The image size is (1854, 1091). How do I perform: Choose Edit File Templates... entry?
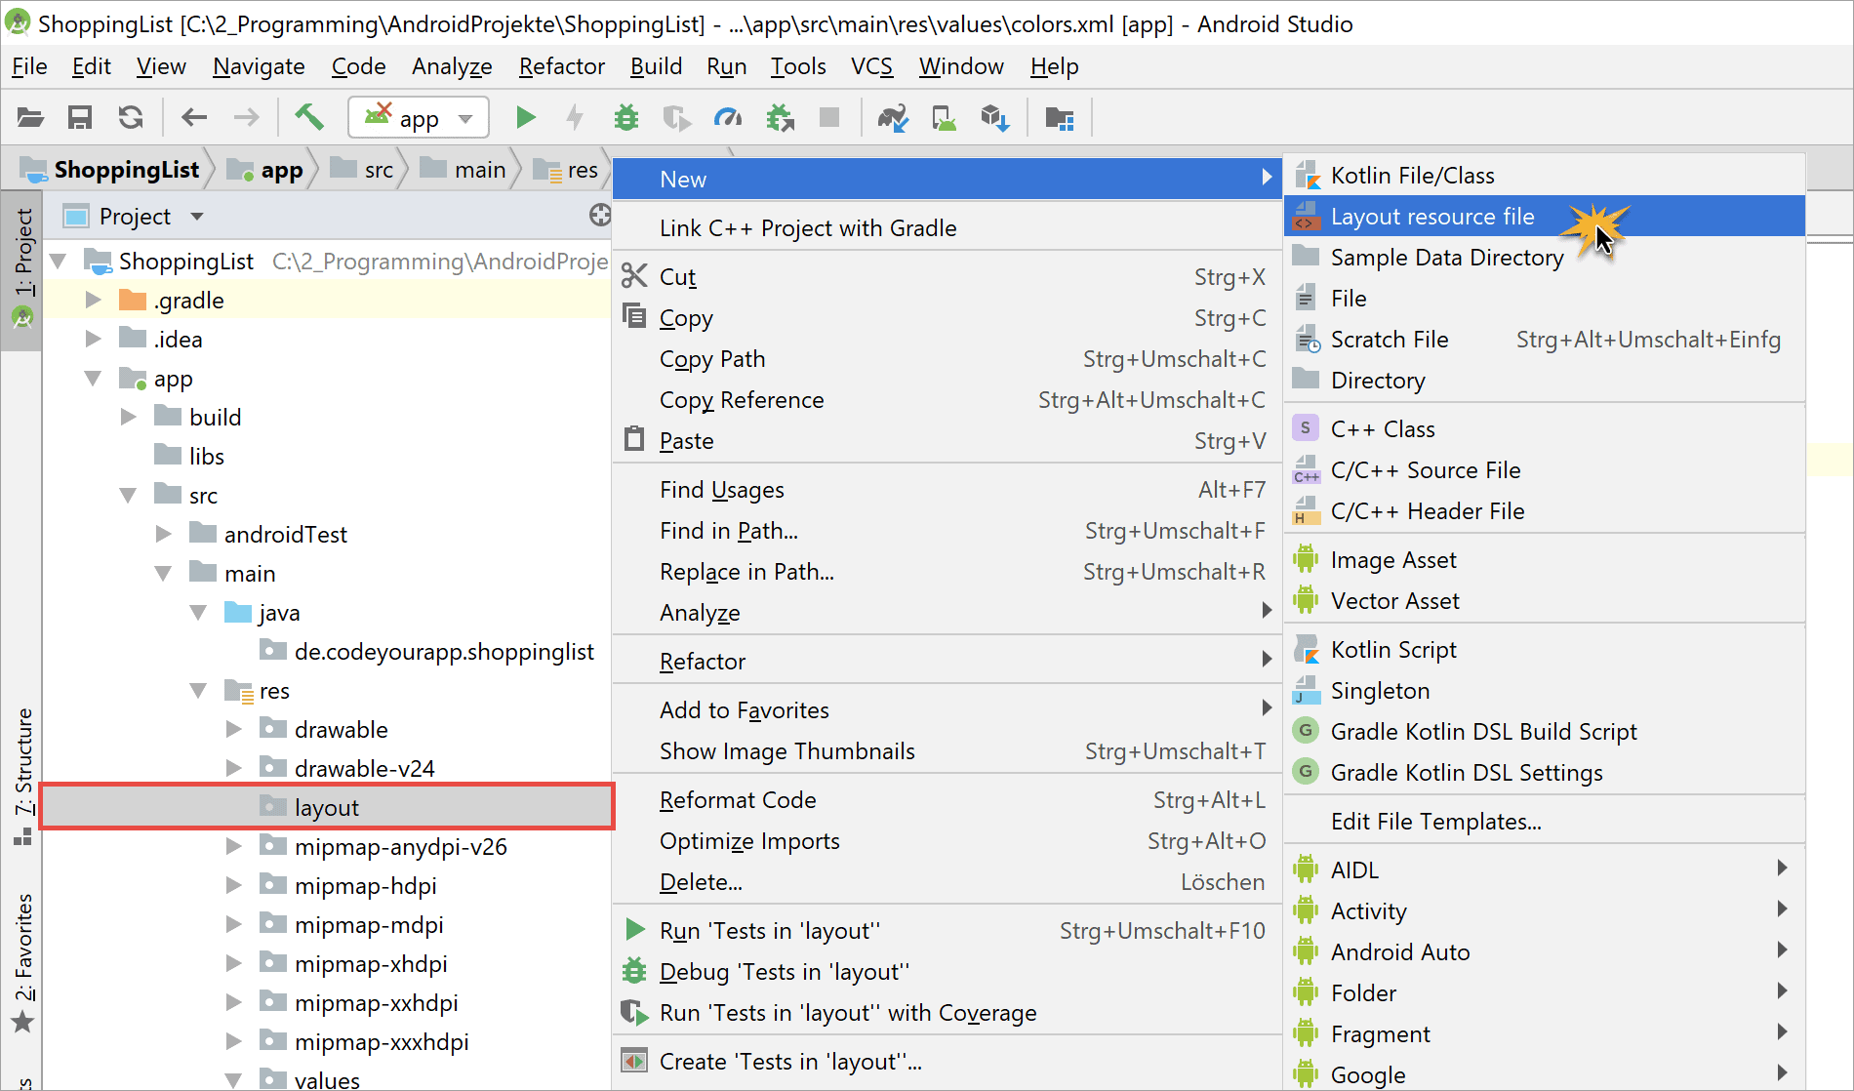1545,822
